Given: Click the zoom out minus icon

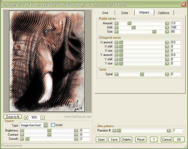Looking at the screenshot, I should [x=43, y=117].
